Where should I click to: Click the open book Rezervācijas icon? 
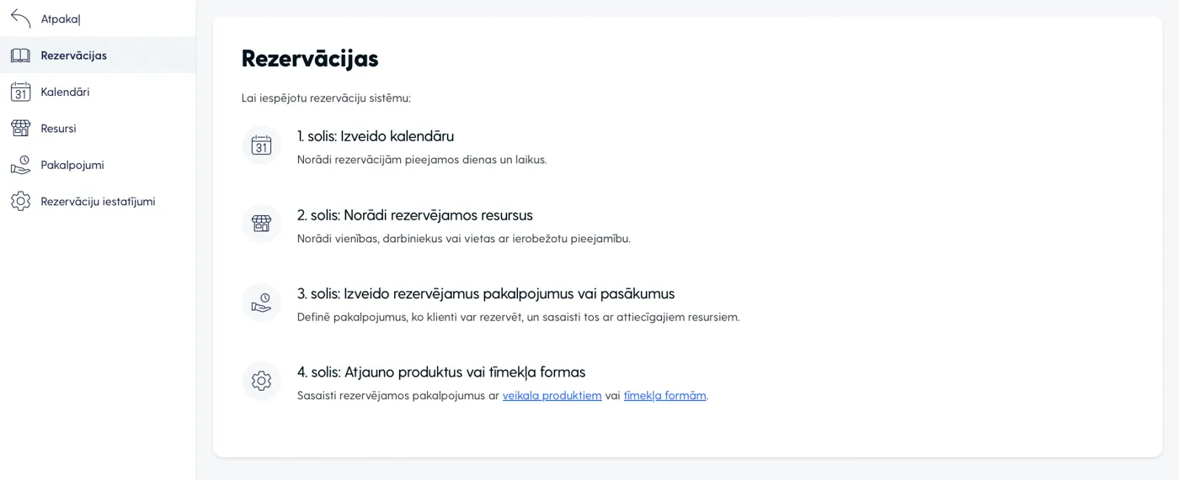point(20,55)
